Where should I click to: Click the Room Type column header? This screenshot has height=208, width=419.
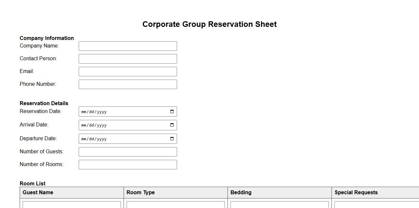coord(141,193)
